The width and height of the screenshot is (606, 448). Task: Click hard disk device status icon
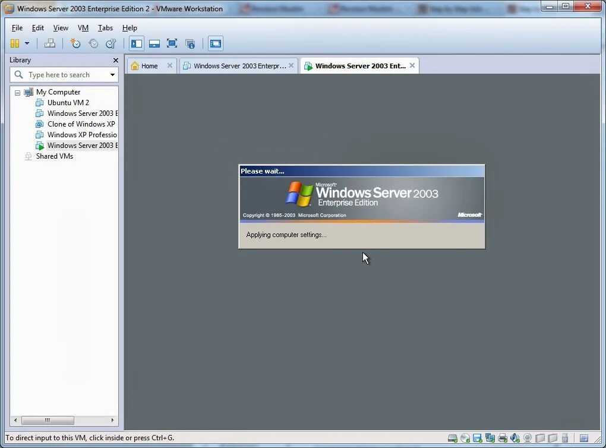(453, 438)
